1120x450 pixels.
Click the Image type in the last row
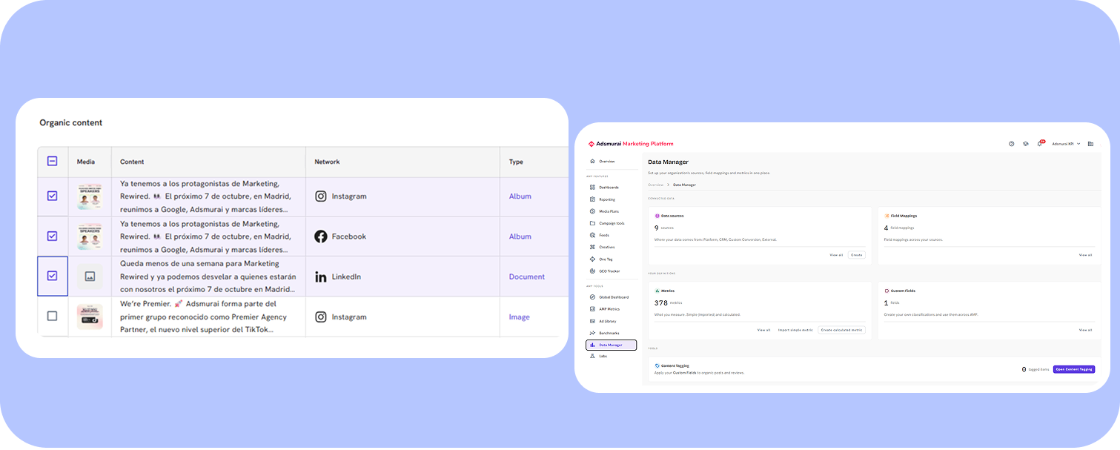(519, 317)
